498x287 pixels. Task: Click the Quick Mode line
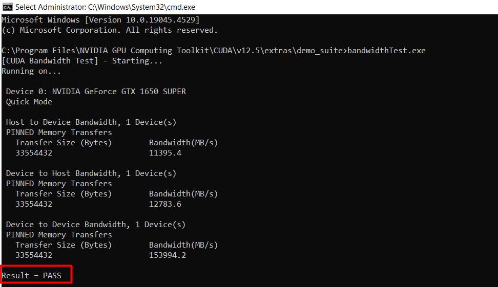[x=29, y=102]
